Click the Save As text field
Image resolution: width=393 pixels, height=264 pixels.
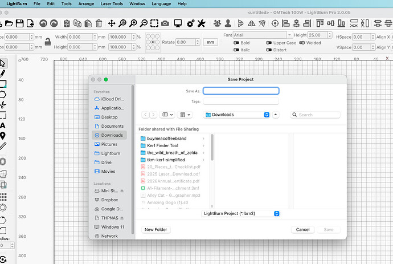click(x=241, y=91)
